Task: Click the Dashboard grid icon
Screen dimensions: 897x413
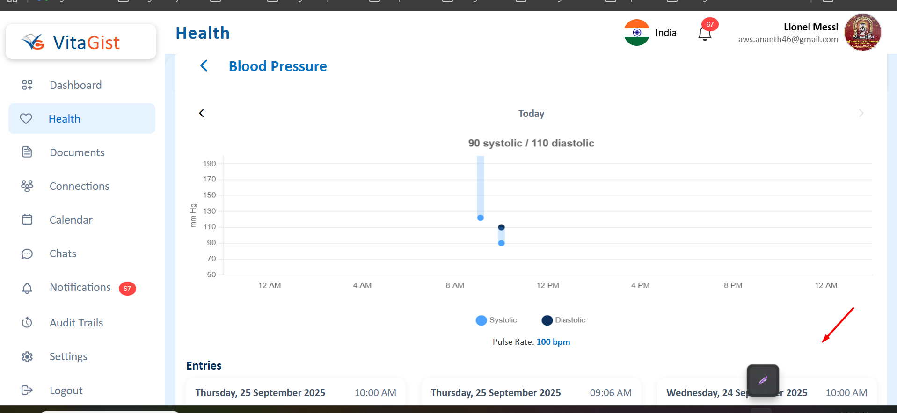Action: pos(27,85)
